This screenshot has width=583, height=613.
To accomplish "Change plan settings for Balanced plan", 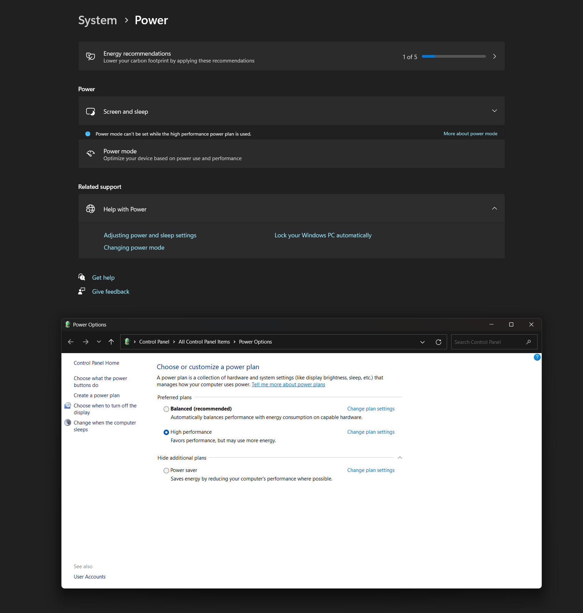I will click(x=371, y=409).
